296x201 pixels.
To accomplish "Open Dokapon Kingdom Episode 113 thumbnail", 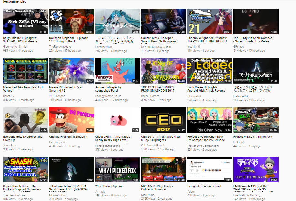I will 72,21.
